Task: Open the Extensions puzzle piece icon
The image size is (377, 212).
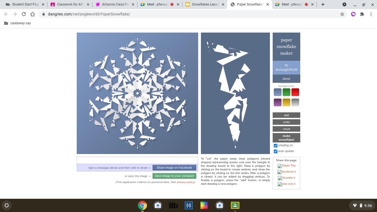Action: (x=362, y=14)
